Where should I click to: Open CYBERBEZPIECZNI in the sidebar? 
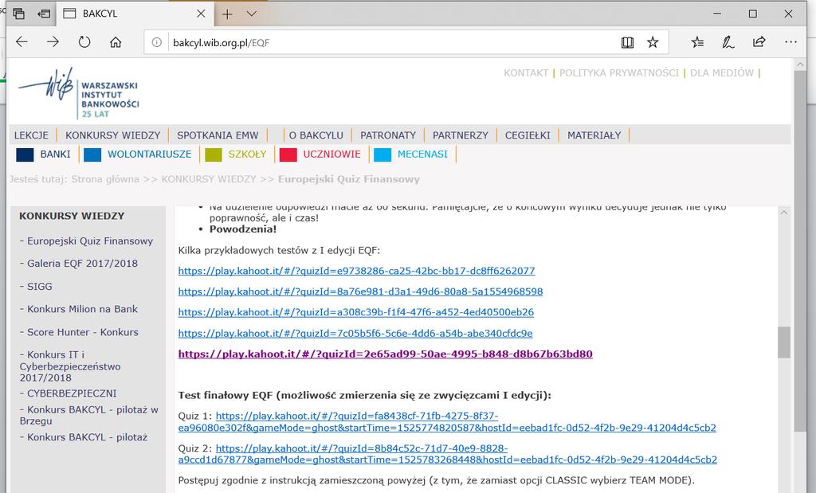pos(72,393)
